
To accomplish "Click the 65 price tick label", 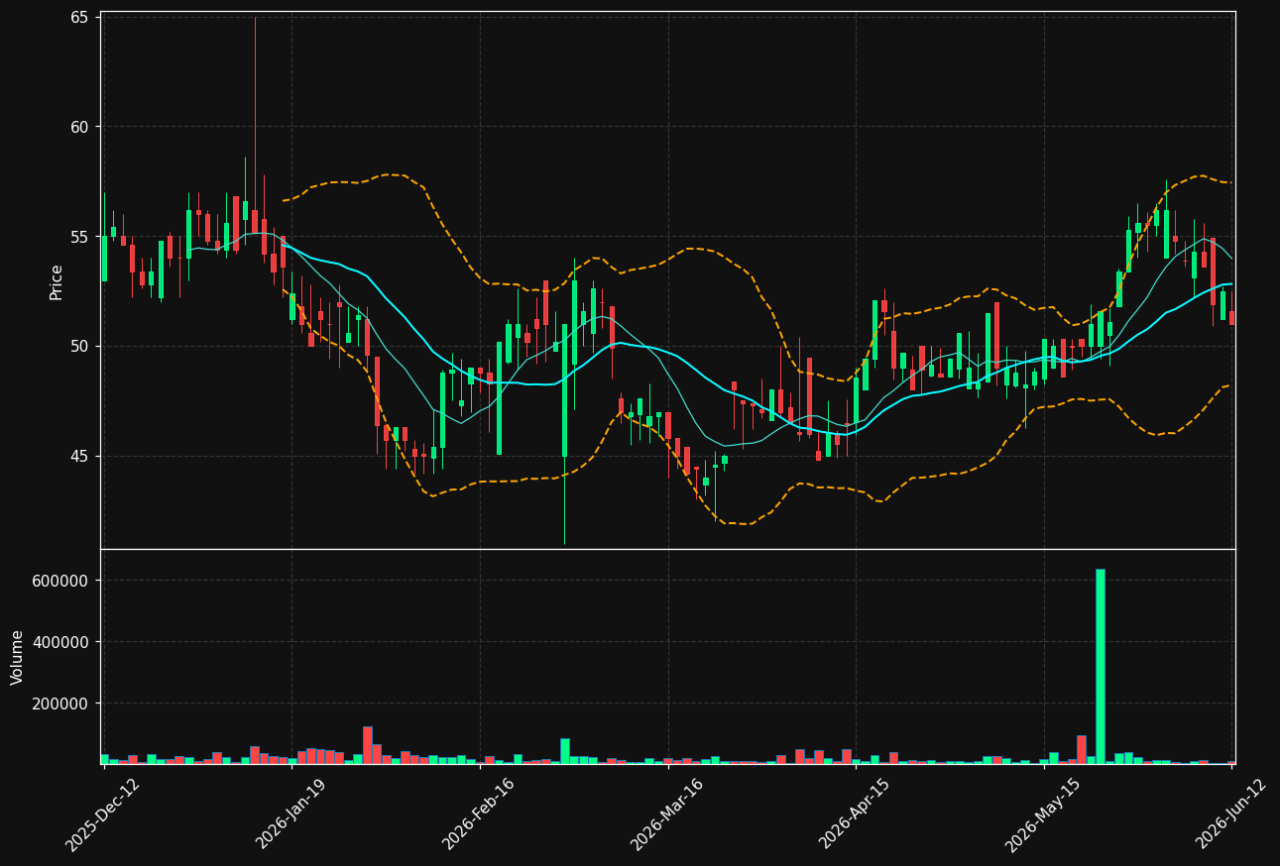I will click(79, 18).
